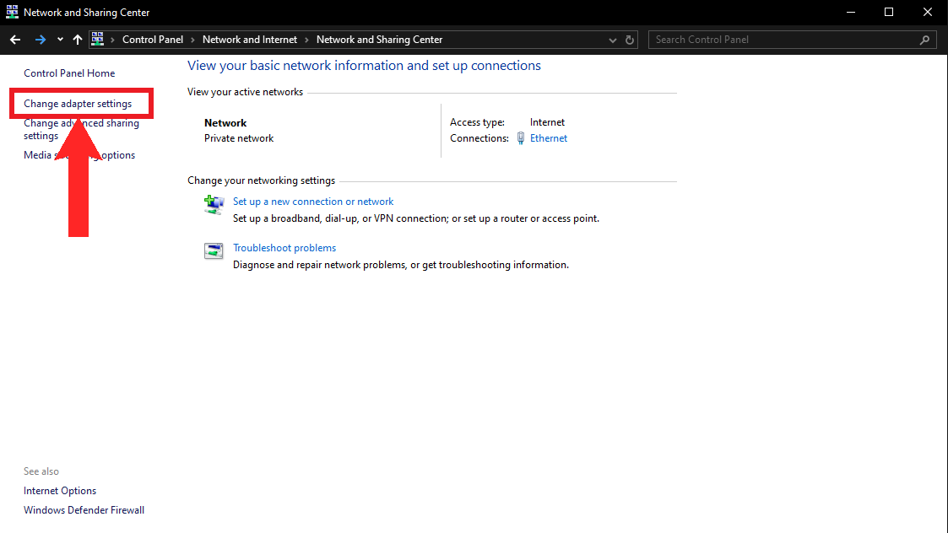Open Set up a new connection or network
The width and height of the screenshot is (948, 533).
(x=313, y=202)
